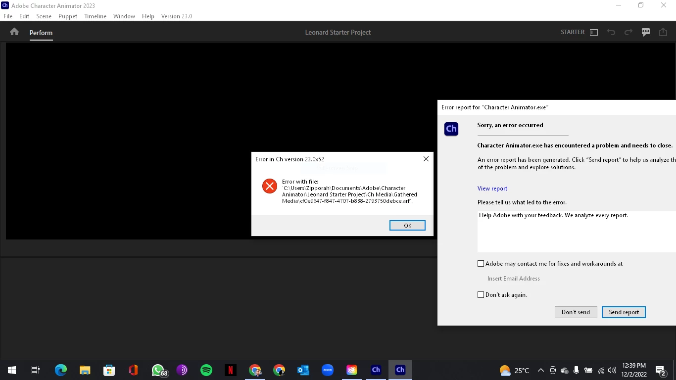Click the Undo arrow icon
Viewport: 676px width, 380px height.
(x=611, y=32)
